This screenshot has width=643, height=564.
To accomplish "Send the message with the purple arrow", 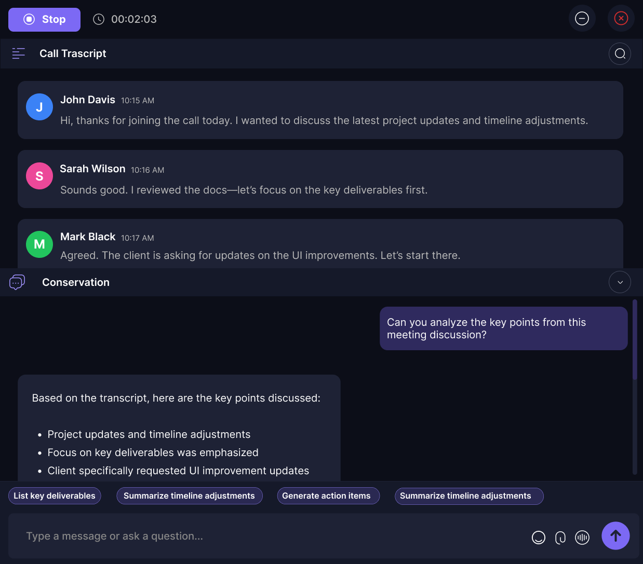I will coord(615,535).
